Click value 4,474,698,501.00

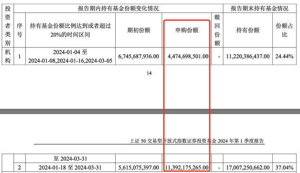188,56
